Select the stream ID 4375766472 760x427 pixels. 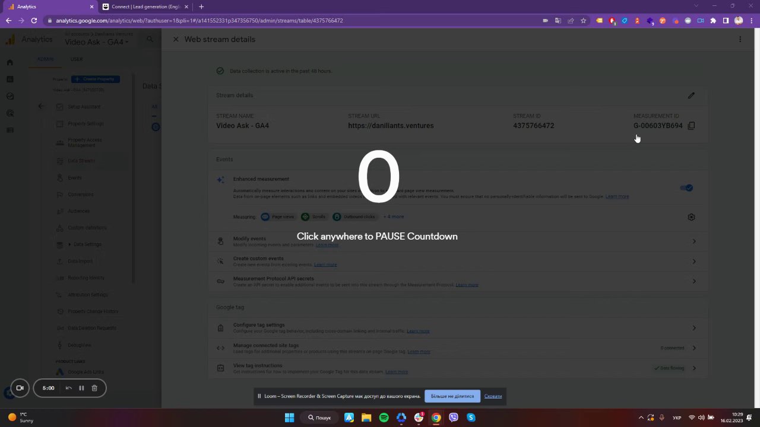(533, 126)
